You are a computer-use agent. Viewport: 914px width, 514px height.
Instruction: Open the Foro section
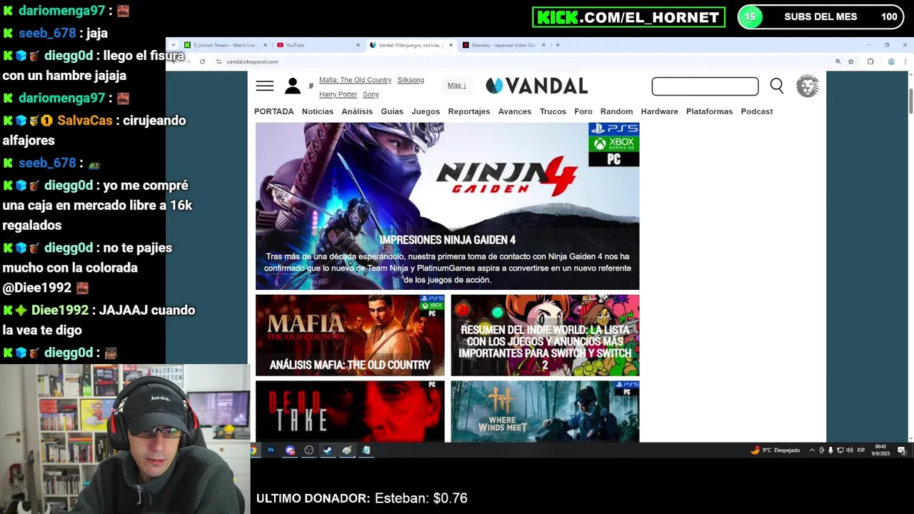coord(583,111)
